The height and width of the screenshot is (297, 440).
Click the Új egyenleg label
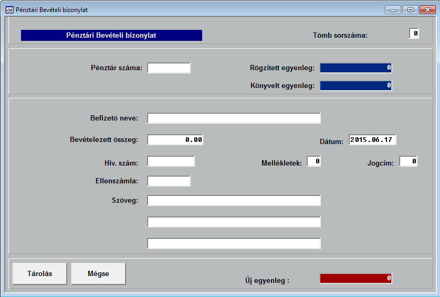[x=267, y=280]
